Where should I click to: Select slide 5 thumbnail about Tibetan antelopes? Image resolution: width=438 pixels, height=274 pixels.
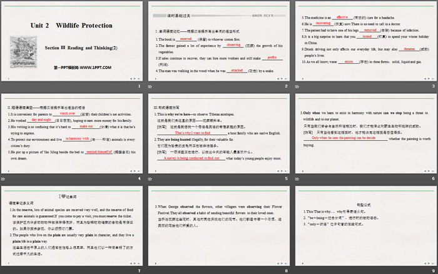pos(219,133)
